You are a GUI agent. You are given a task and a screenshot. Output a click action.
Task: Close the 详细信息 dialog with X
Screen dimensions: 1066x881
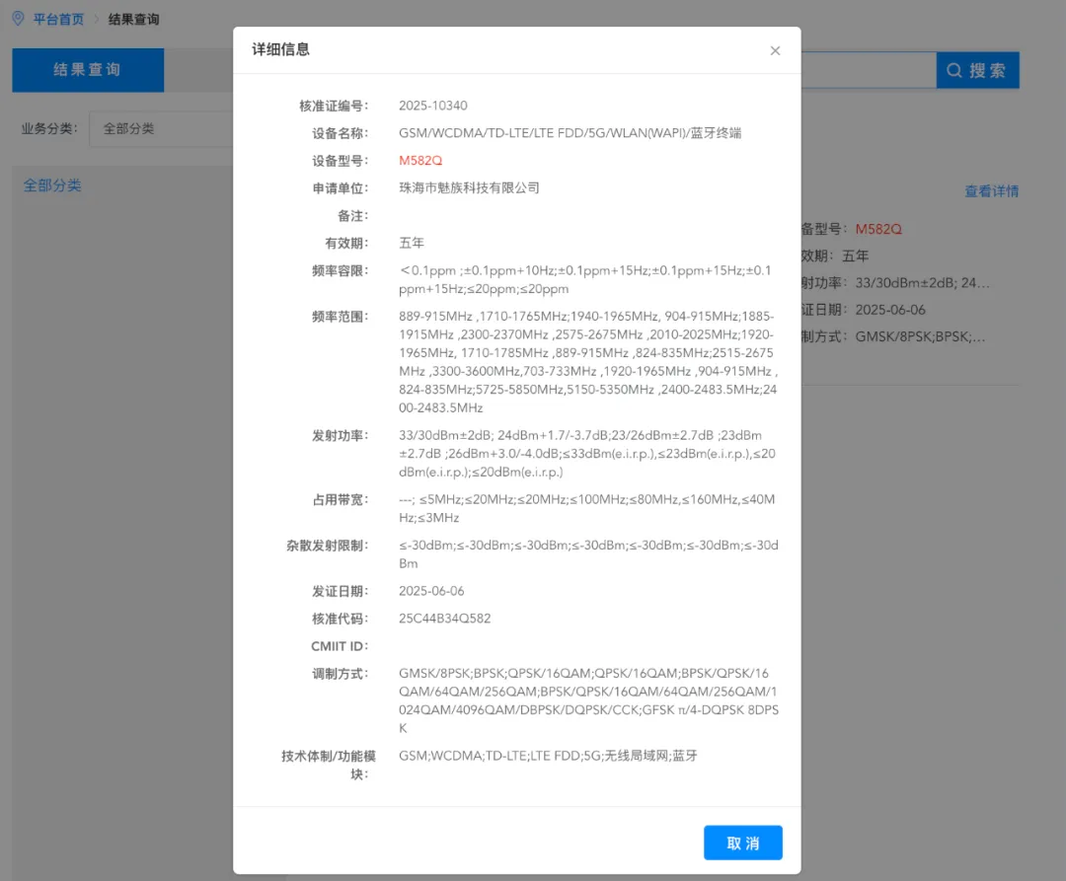[x=775, y=51]
